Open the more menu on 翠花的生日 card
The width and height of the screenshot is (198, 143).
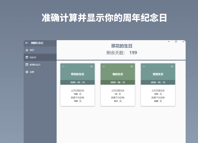(63, 66)
